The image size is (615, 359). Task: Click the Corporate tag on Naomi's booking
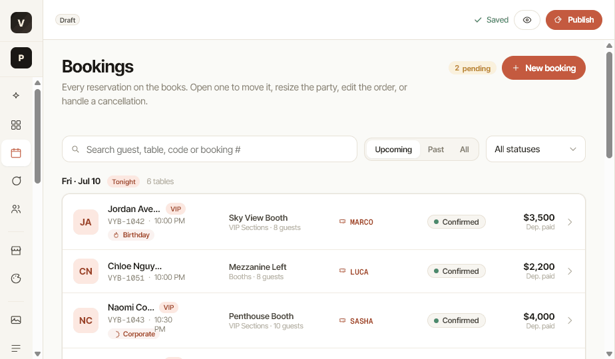(134, 334)
